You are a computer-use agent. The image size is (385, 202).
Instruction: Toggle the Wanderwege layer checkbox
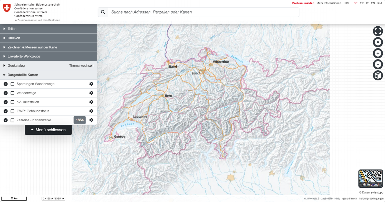(x=12, y=93)
